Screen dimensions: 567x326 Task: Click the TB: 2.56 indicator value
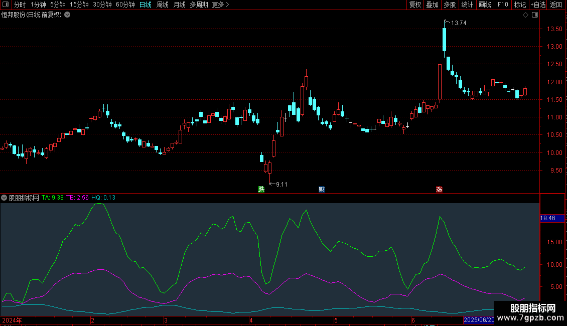tap(77, 198)
